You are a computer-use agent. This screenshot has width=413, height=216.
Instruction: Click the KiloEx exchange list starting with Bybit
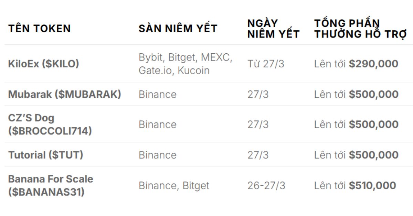[x=186, y=64]
